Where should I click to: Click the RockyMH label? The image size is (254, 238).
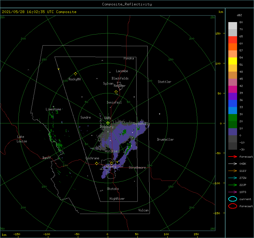[x=75, y=79]
